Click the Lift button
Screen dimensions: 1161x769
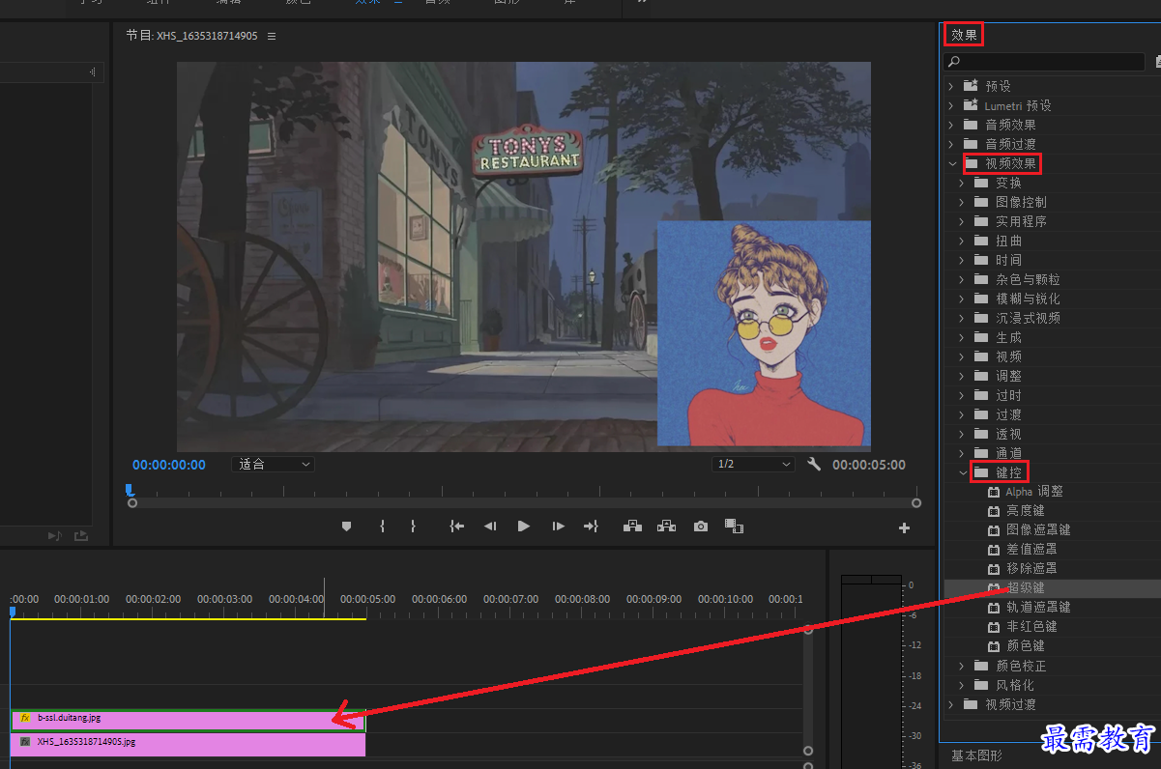(x=632, y=527)
